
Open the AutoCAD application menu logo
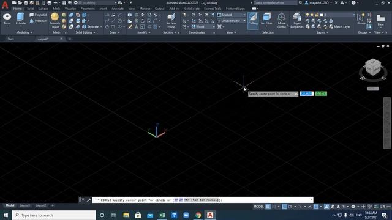[5, 4]
